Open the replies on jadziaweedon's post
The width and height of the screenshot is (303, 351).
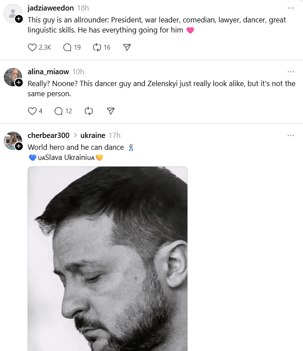point(67,47)
